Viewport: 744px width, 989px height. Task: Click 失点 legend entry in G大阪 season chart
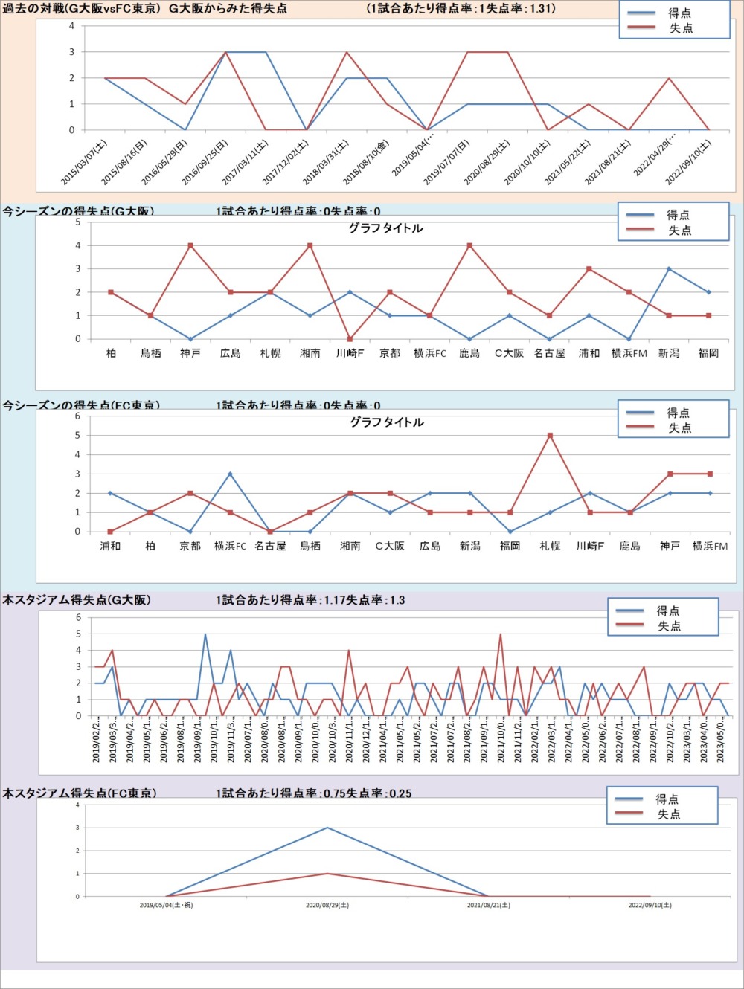click(x=679, y=231)
